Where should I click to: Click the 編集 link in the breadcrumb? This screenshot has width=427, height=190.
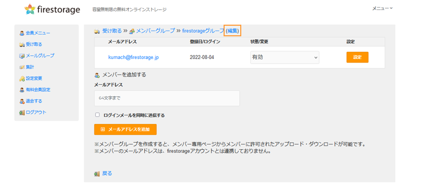coord(232,31)
